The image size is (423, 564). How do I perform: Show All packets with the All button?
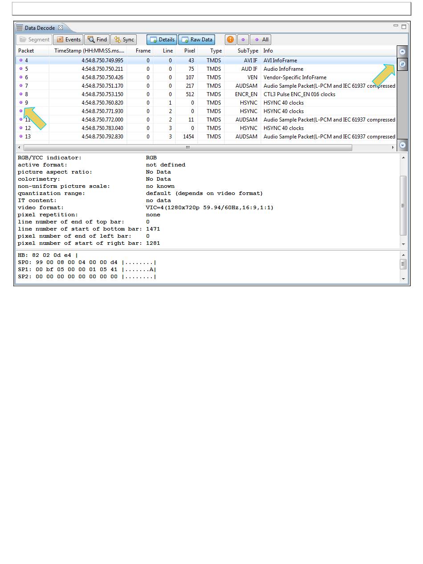pyautogui.click(x=261, y=40)
